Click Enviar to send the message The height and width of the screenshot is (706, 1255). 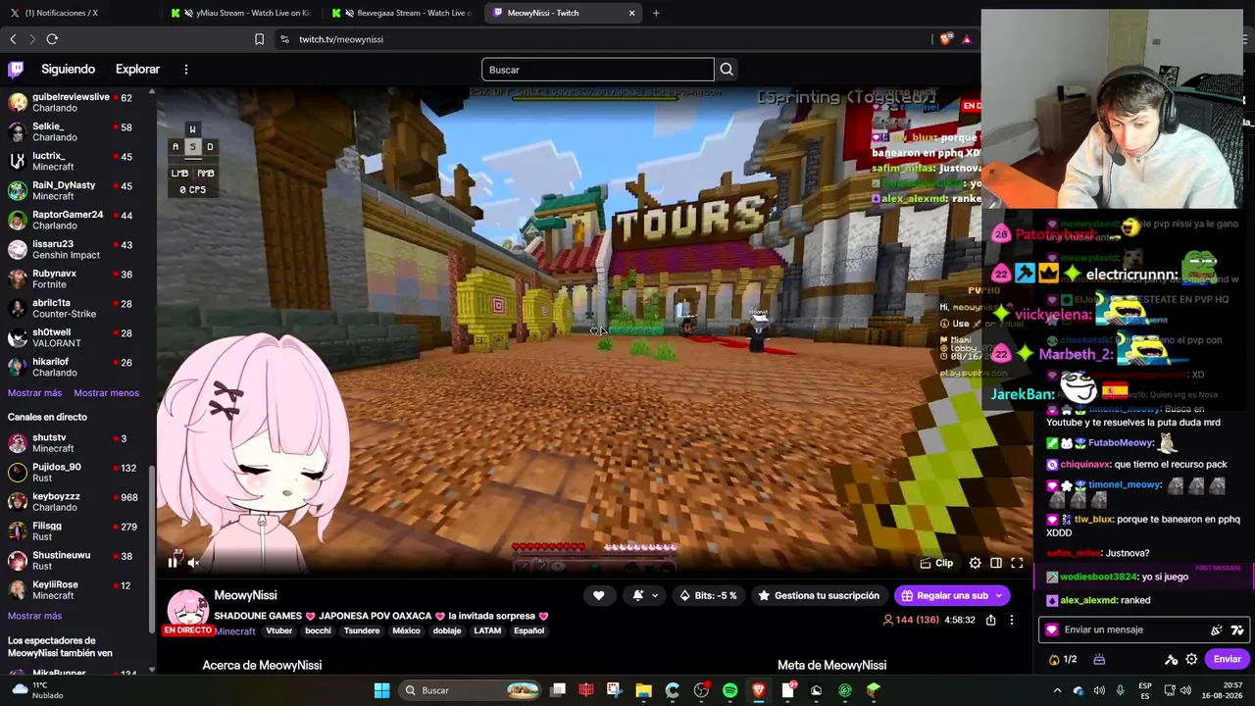point(1228,659)
